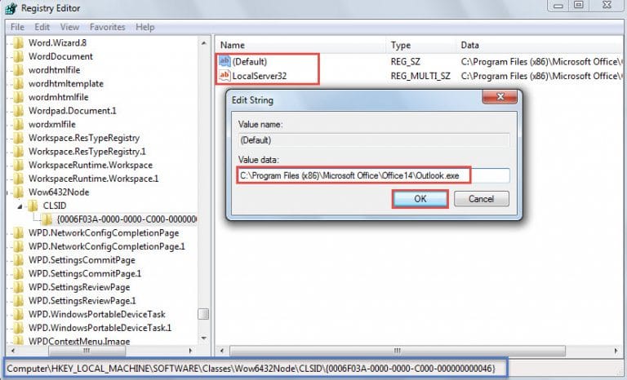
Task: Select the wordxmlfile key text
Action: pos(52,124)
